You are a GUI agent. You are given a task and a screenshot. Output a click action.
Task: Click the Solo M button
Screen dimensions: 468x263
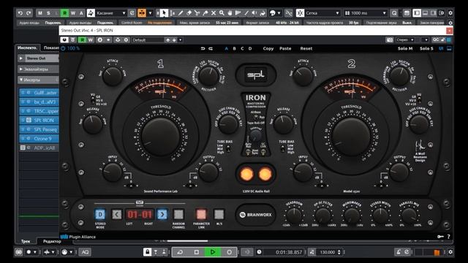pos(405,48)
